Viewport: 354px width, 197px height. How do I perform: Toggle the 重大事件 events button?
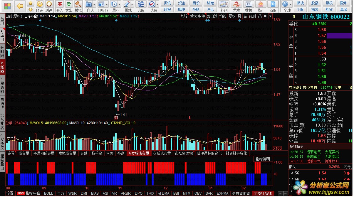197,16
